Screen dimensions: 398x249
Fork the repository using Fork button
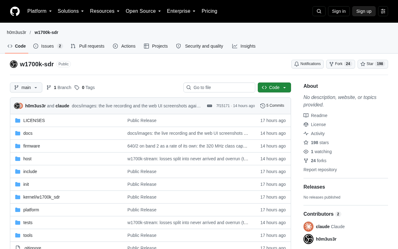tap(340, 64)
